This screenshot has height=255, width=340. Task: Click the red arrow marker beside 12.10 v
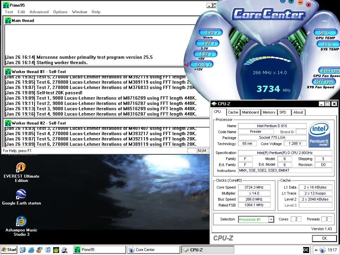pos(187,64)
